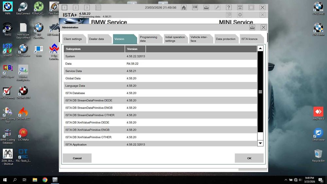The width and height of the screenshot is (327, 184).
Task: Open the NCS Dummy desktop icon
Action: tap(8, 92)
